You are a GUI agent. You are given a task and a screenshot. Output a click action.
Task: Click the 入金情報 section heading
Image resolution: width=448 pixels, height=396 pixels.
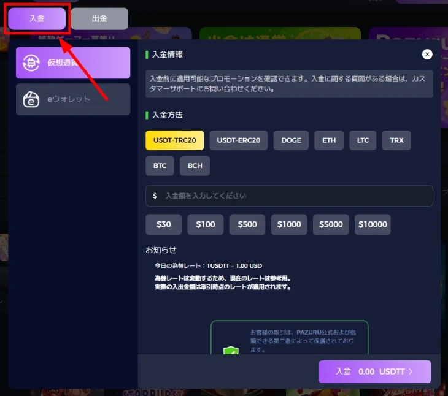pyautogui.click(x=168, y=55)
